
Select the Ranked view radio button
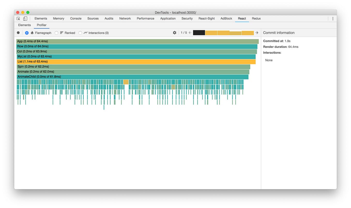point(56,33)
